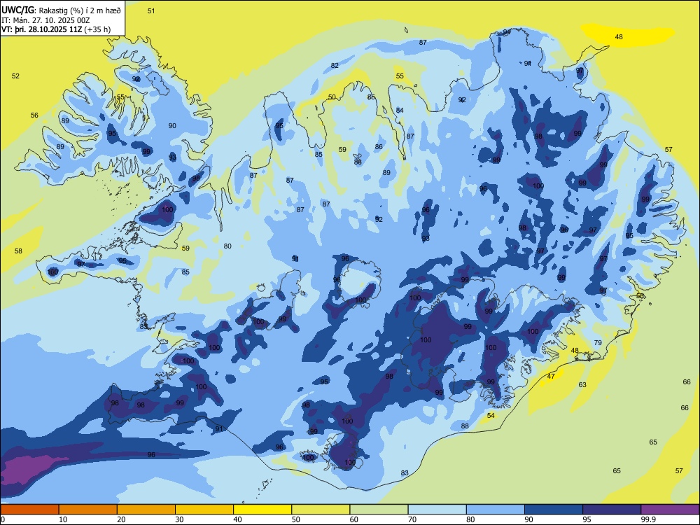The width and height of the screenshot is (700, 525).
Task: Click the legend label '0'
Action: pos(3,519)
